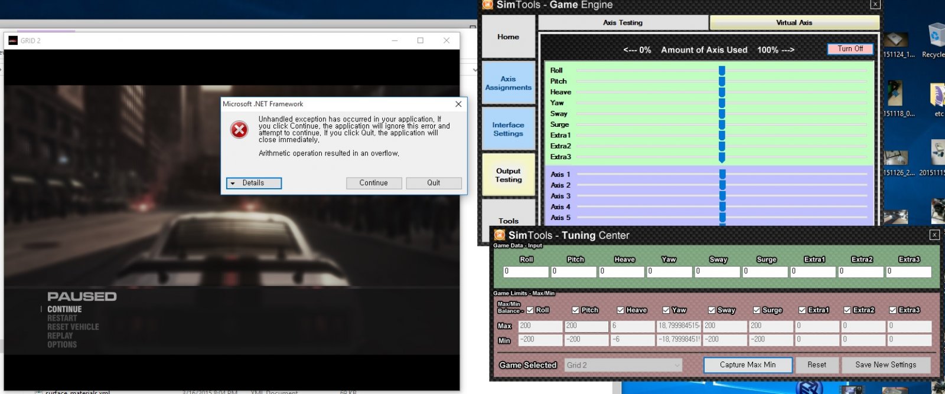Click the SimTools Tuning Center logo icon
945x394 pixels.
[x=500, y=235]
